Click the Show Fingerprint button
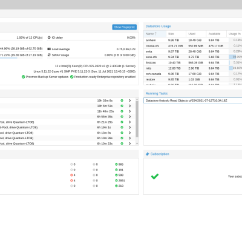The image size is (242, 242). coord(124,27)
